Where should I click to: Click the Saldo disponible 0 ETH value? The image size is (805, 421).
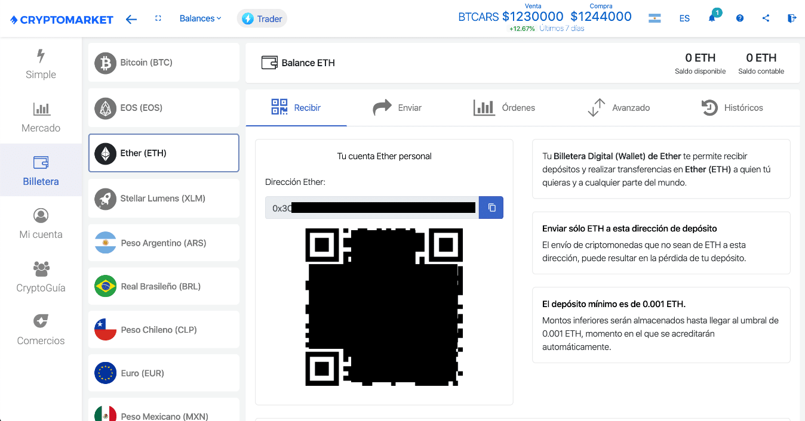click(700, 58)
